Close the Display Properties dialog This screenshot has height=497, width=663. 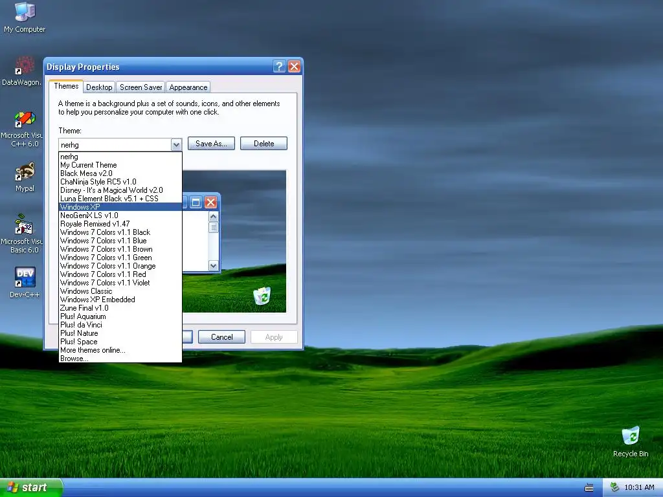(295, 67)
